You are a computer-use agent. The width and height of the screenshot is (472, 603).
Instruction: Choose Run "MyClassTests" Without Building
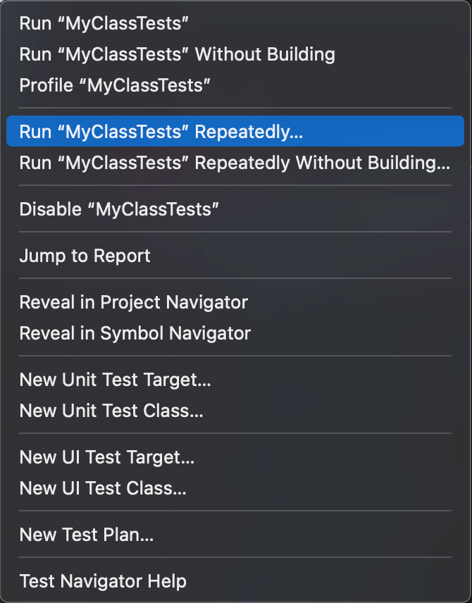coord(177,54)
